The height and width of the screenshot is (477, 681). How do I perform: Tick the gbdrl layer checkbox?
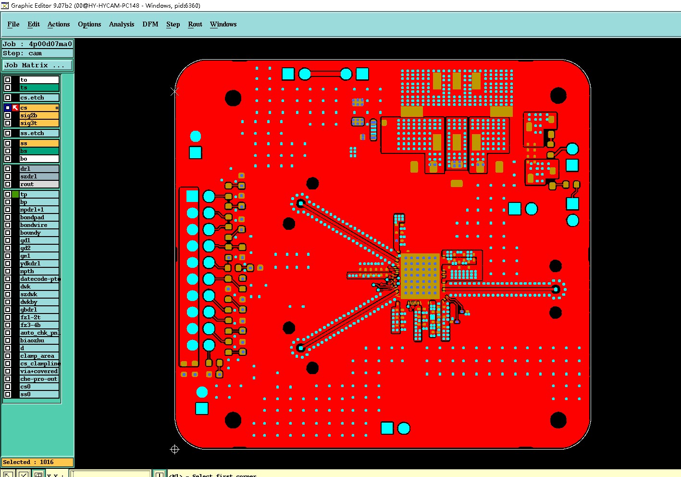click(x=8, y=310)
